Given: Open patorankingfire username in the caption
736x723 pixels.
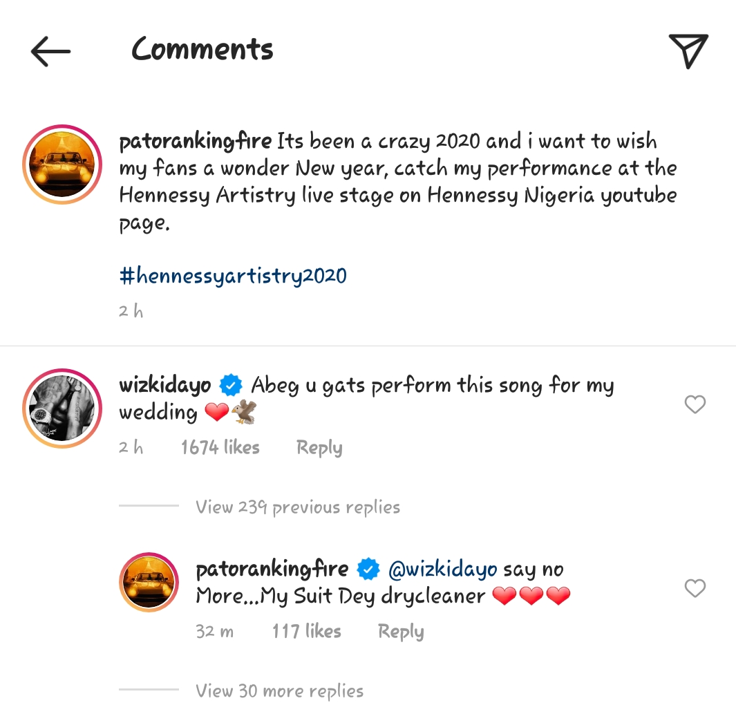Looking at the screenshot, I should click(x=196, y=142).
